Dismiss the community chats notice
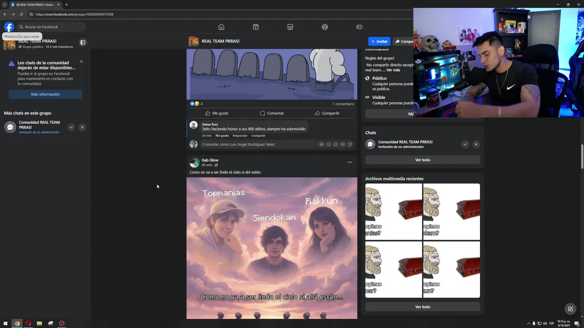Image resolution: width=584 pixels, height=328 pixels. (81, 61)
